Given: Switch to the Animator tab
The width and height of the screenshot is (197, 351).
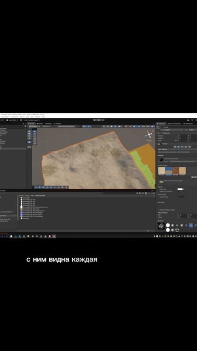Looking at the screenshot, I should point(57,123).
